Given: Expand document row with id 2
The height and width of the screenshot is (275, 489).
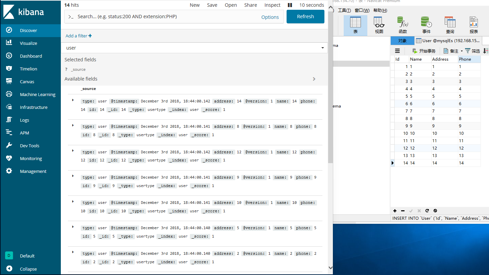Looking at the screenshot, I should [73, 252].
